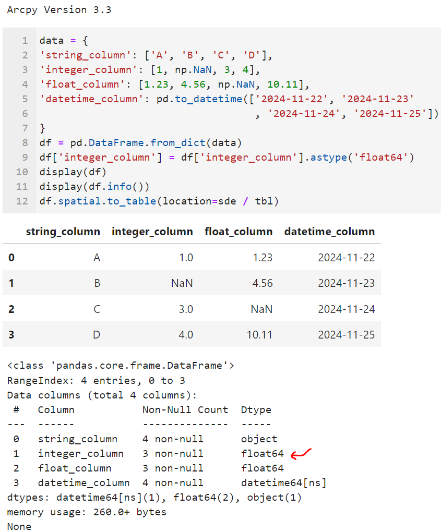Click the value 10.11 in float_column
This screenshot has width=441, height=532.
tap(259, 334)
